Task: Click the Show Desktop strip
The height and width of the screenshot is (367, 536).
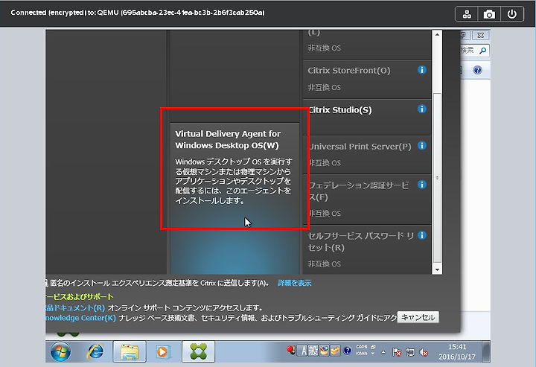Action: coord(486,351)
